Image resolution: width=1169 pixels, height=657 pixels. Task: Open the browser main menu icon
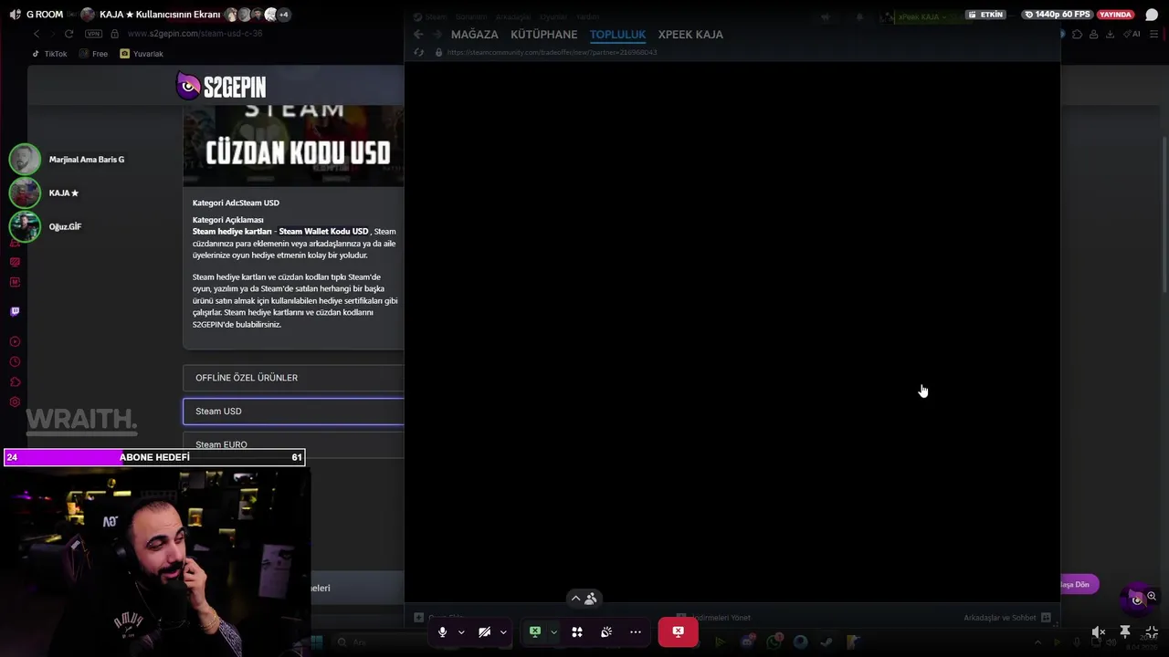pos(1155,35)
